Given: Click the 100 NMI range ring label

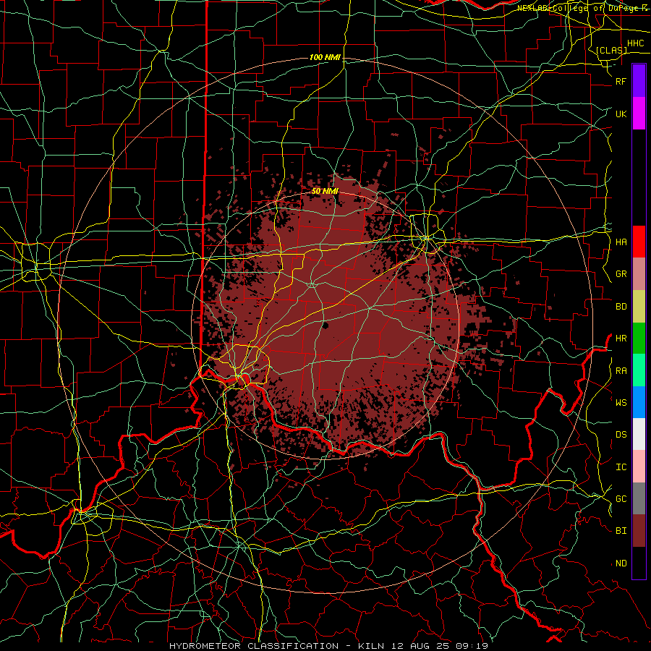Looking at the screenshot, I should (x=325, y=57).
